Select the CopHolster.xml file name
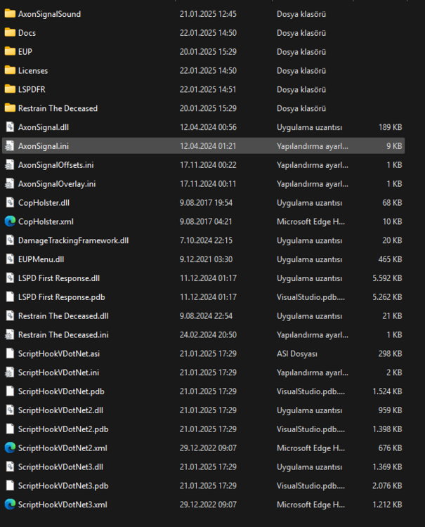Screen dimensions: 425x527 (46, 221)
